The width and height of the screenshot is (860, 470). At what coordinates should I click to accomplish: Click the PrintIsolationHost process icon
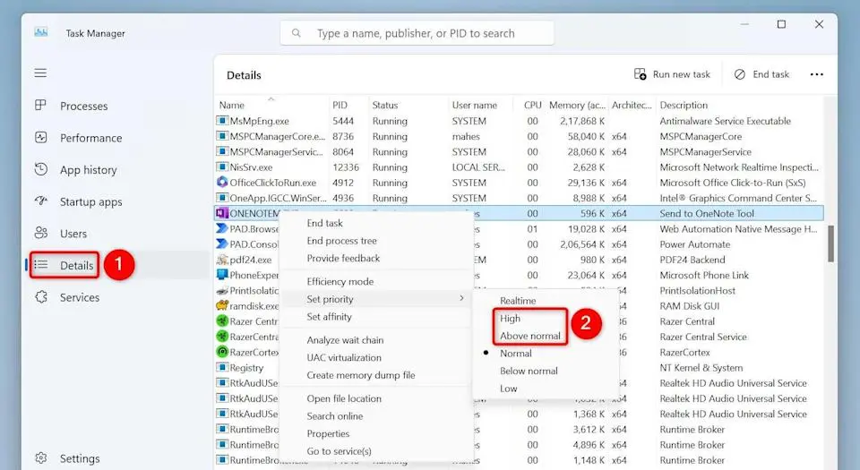click(222, 290)
